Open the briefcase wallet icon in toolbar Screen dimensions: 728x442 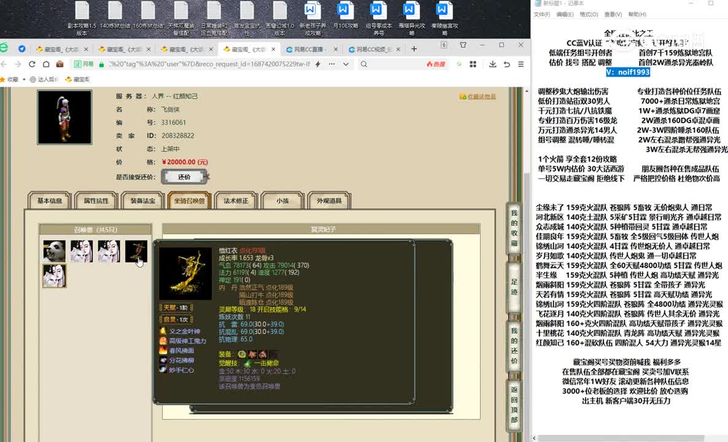coord(60,64)
